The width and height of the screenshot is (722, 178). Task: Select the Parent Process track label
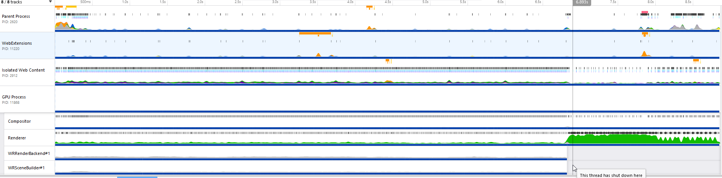click(16, 16)
